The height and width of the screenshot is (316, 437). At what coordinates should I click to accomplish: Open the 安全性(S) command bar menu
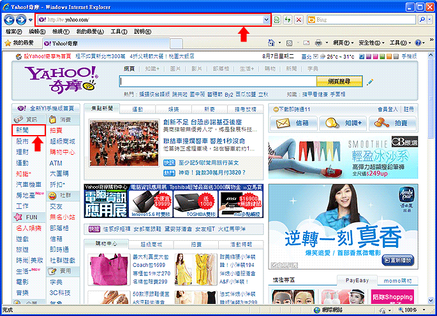(371, 43)
